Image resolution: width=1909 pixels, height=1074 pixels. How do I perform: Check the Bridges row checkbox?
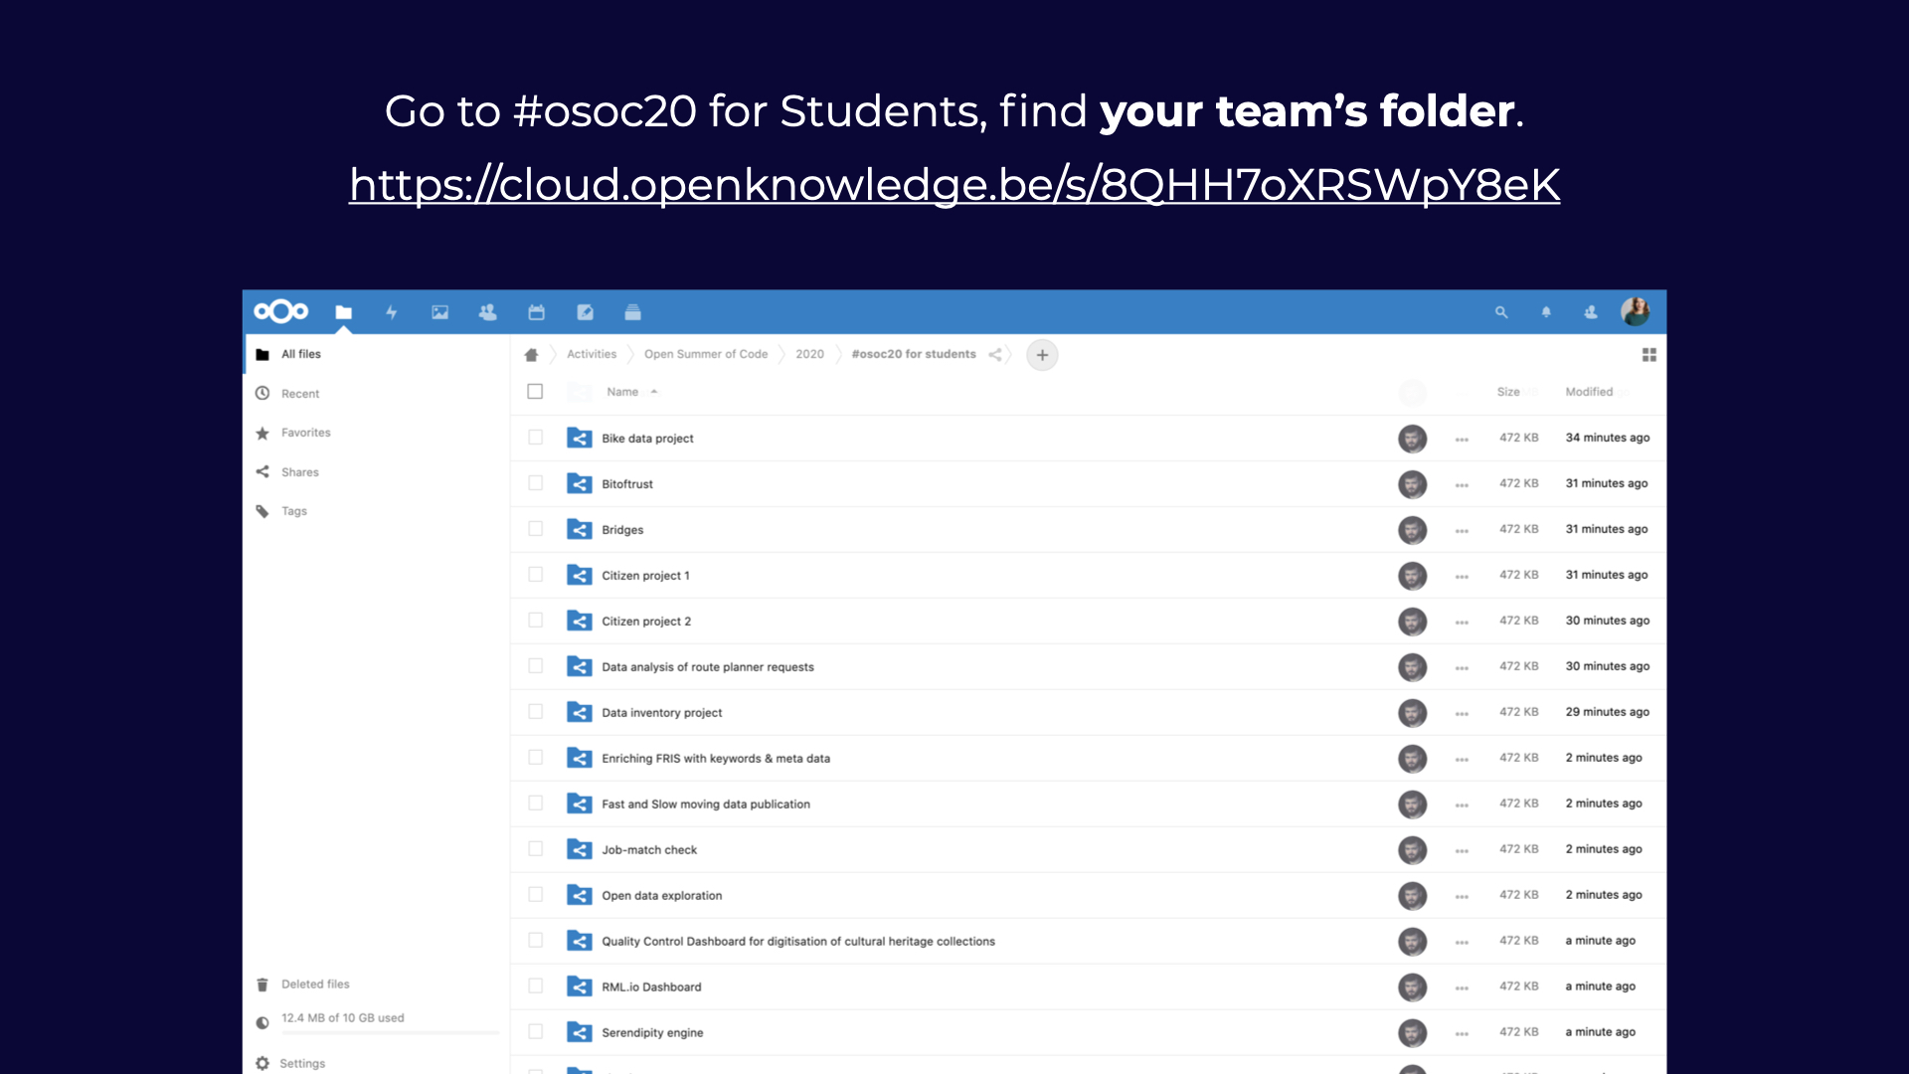click(x=535, y=529)
